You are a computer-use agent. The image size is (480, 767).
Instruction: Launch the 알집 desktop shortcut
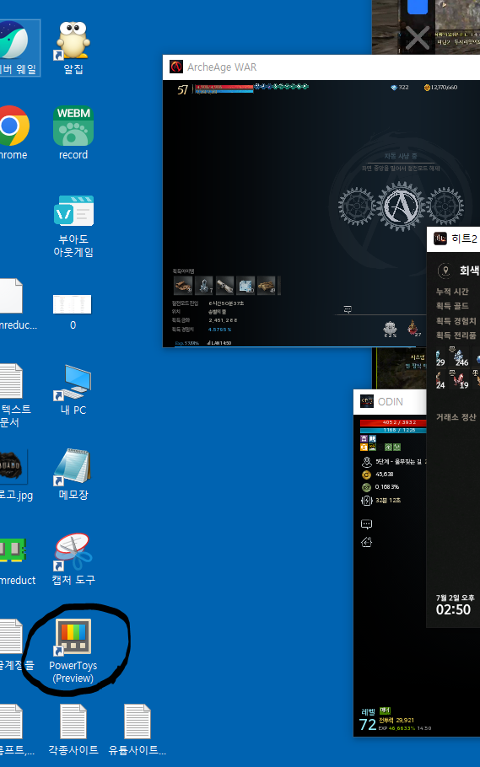(x=73, y=48)
